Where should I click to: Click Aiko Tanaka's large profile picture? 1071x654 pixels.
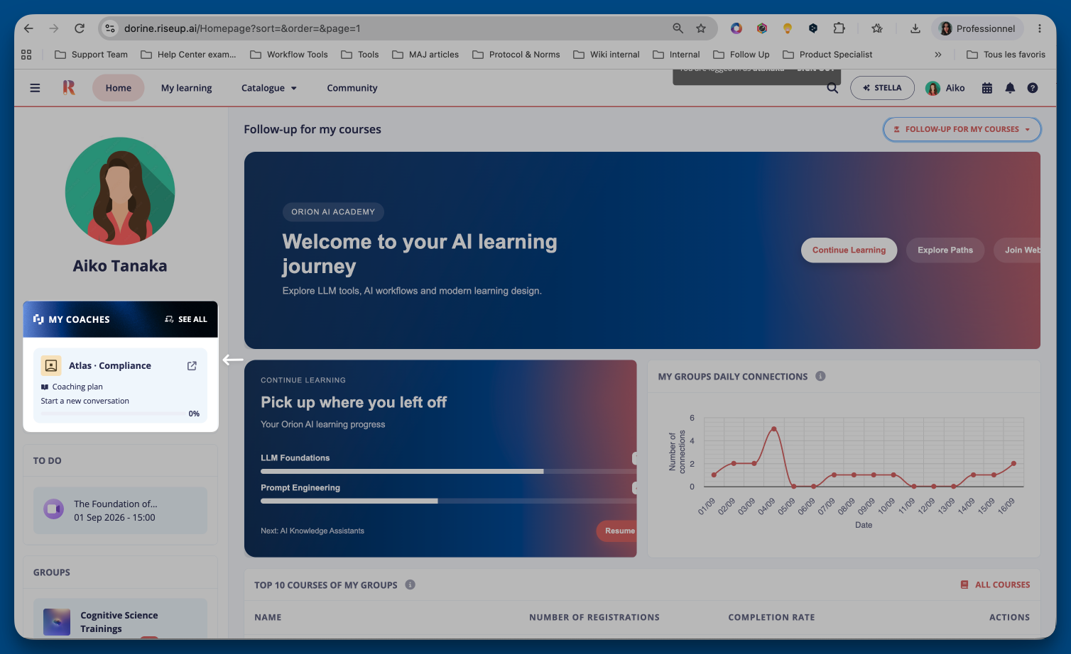pyautogui.click(x=120, y=192)
